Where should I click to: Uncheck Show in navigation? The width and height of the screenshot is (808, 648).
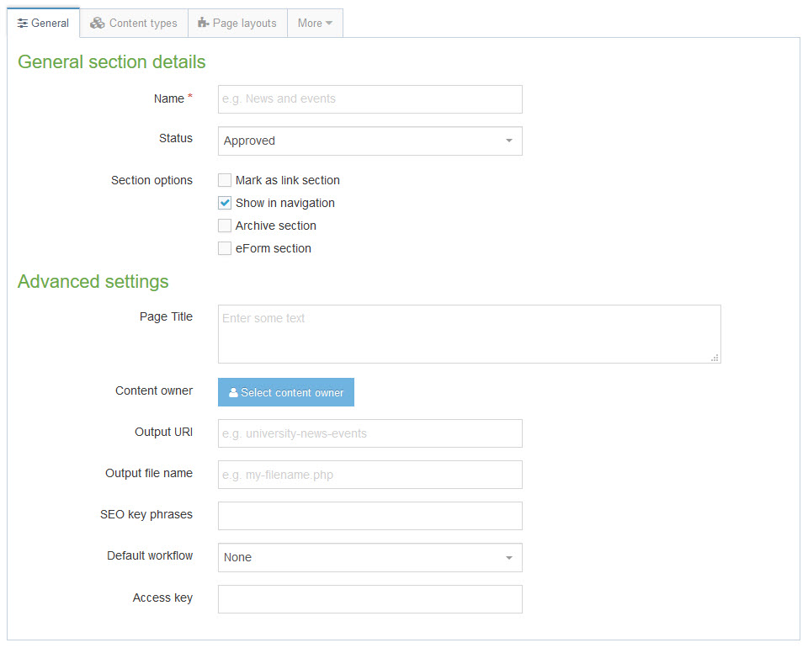pos(224,202)
